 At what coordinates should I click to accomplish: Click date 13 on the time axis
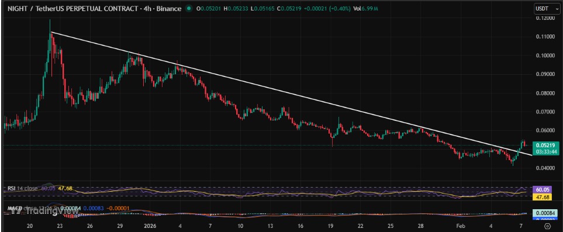click(270, 226)
